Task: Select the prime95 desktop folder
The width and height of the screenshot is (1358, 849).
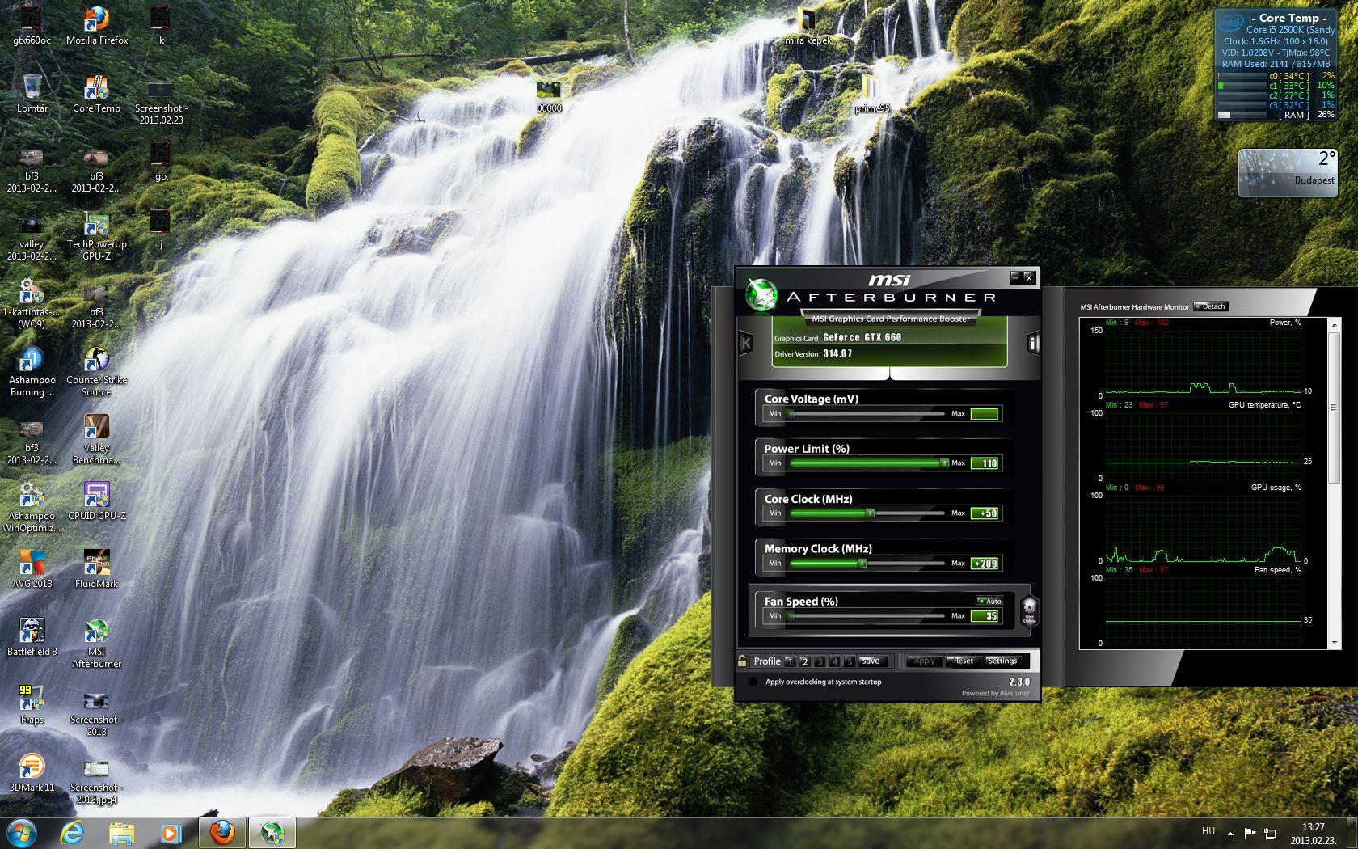Action: coord(871,94)
